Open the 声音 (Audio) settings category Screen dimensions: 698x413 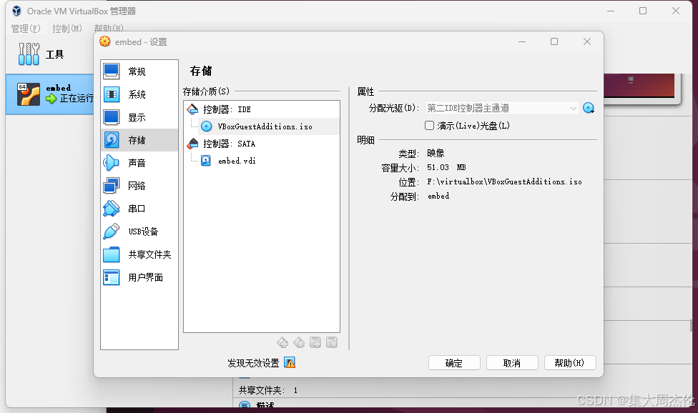click(x=139, y=163)
